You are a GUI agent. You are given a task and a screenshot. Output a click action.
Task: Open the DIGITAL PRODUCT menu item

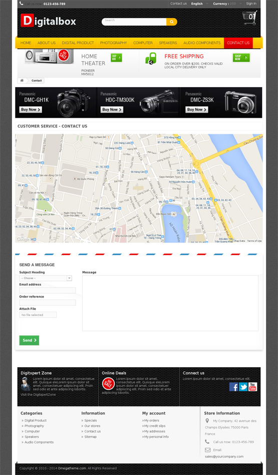pyautogui.click(x=78, y=43)
